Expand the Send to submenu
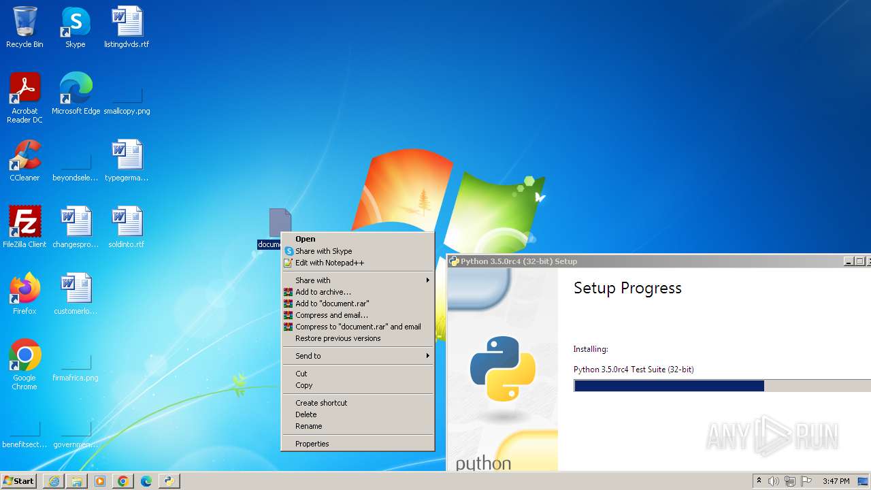The height and width of the screenshot is (490, 871). tap(358, 356)
